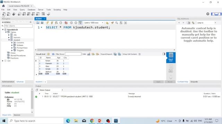Image resolution: width=222 pixels, height=124 pixels.
Task: Click the refresh results icon
Action: click(53, 54)
